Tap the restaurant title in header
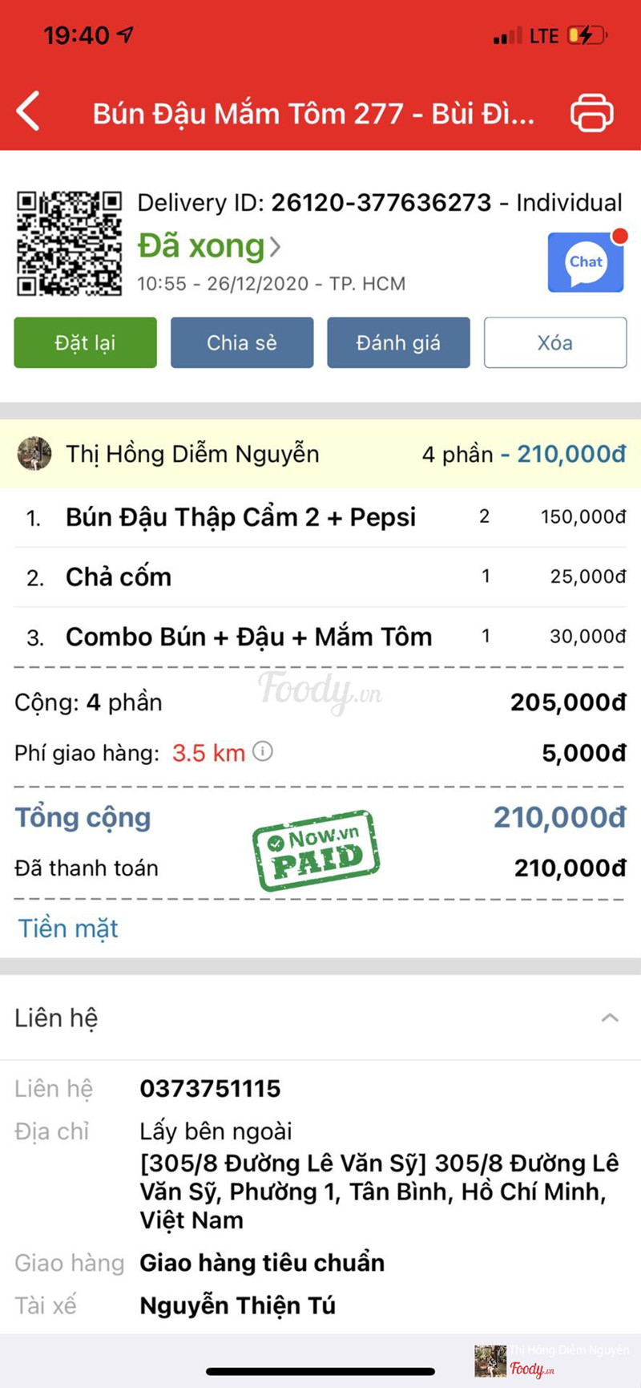 coord(313,113)
